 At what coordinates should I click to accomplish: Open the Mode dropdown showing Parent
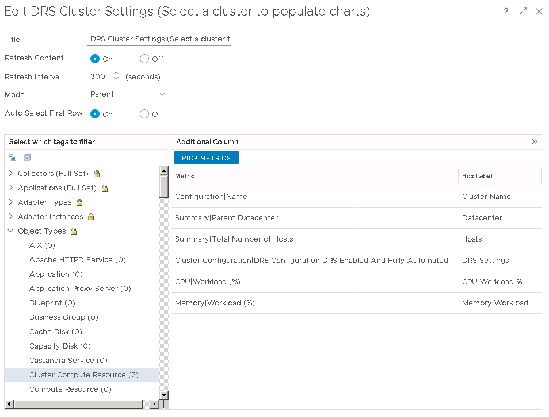127,94
